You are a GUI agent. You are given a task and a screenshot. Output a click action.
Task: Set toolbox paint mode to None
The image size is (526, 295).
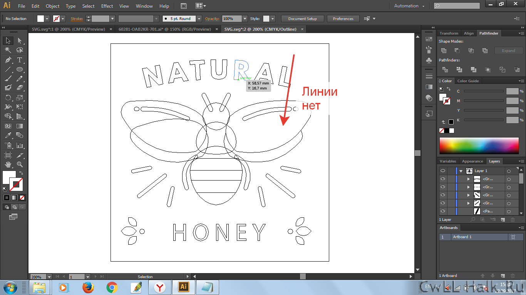click(22, 197)
